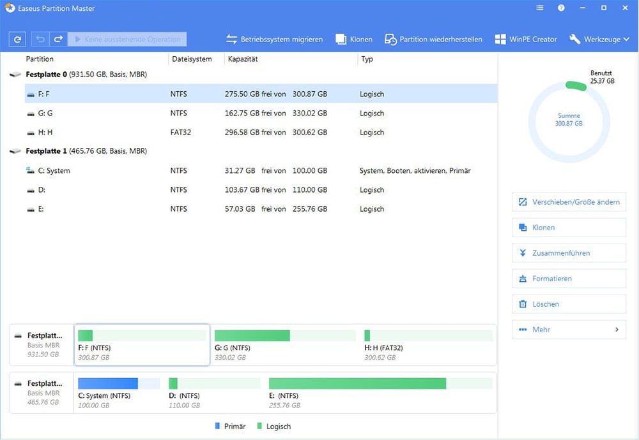Select E: (NTFS) block in disk map

pos(381,393)
